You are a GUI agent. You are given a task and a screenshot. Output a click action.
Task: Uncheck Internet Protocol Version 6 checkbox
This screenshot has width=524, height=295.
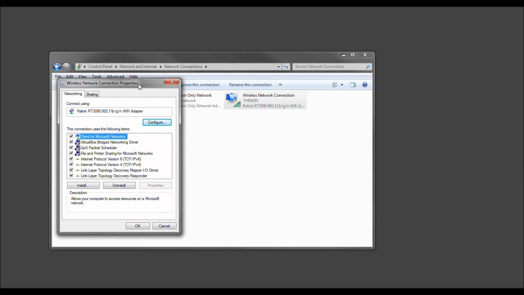coord(71,159)
